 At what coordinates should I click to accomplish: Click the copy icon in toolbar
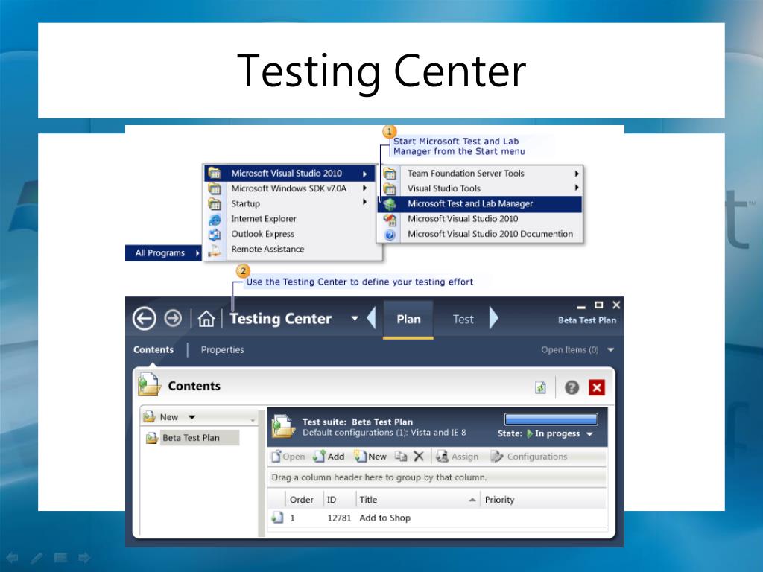(400, 457)
